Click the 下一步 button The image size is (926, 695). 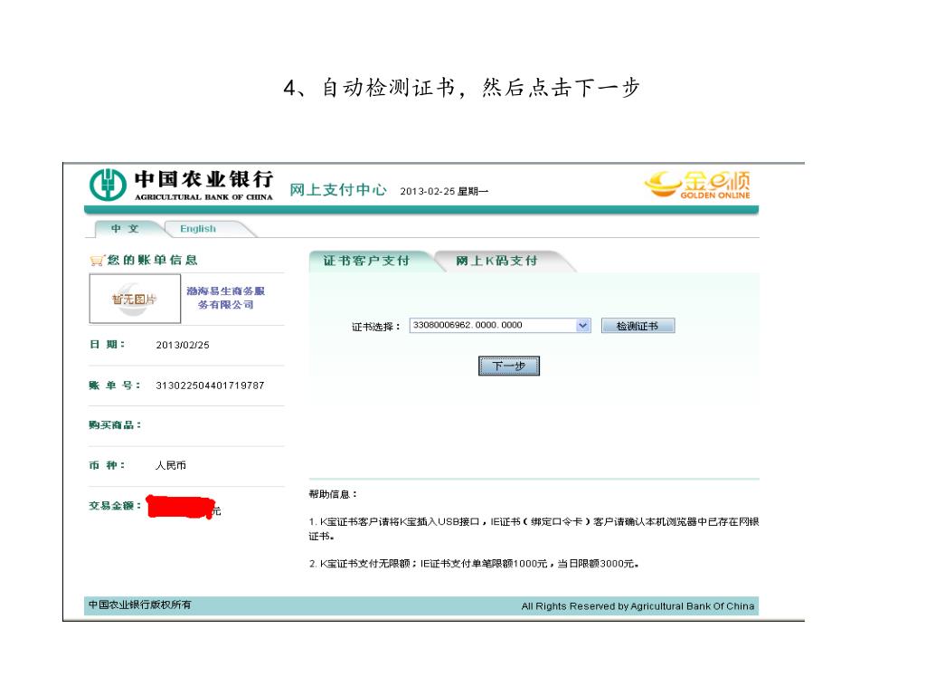[509, 367]
